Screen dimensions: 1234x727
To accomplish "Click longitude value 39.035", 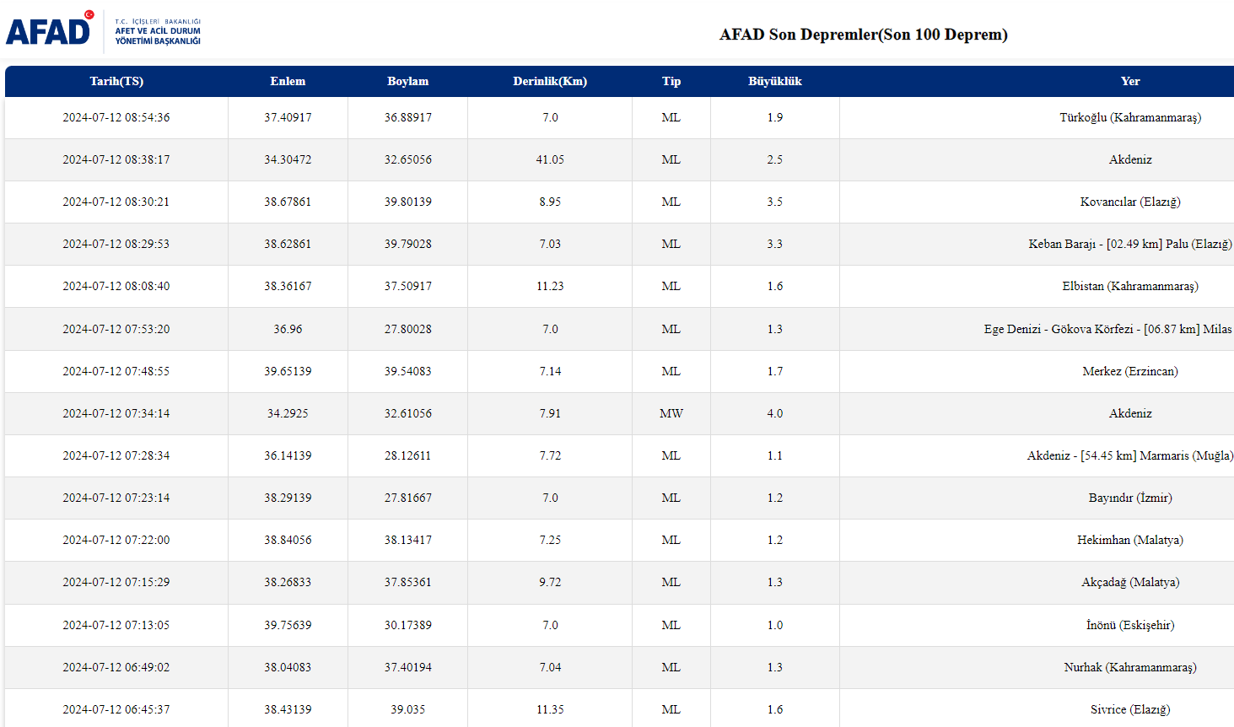I will (x=408, y=709).
